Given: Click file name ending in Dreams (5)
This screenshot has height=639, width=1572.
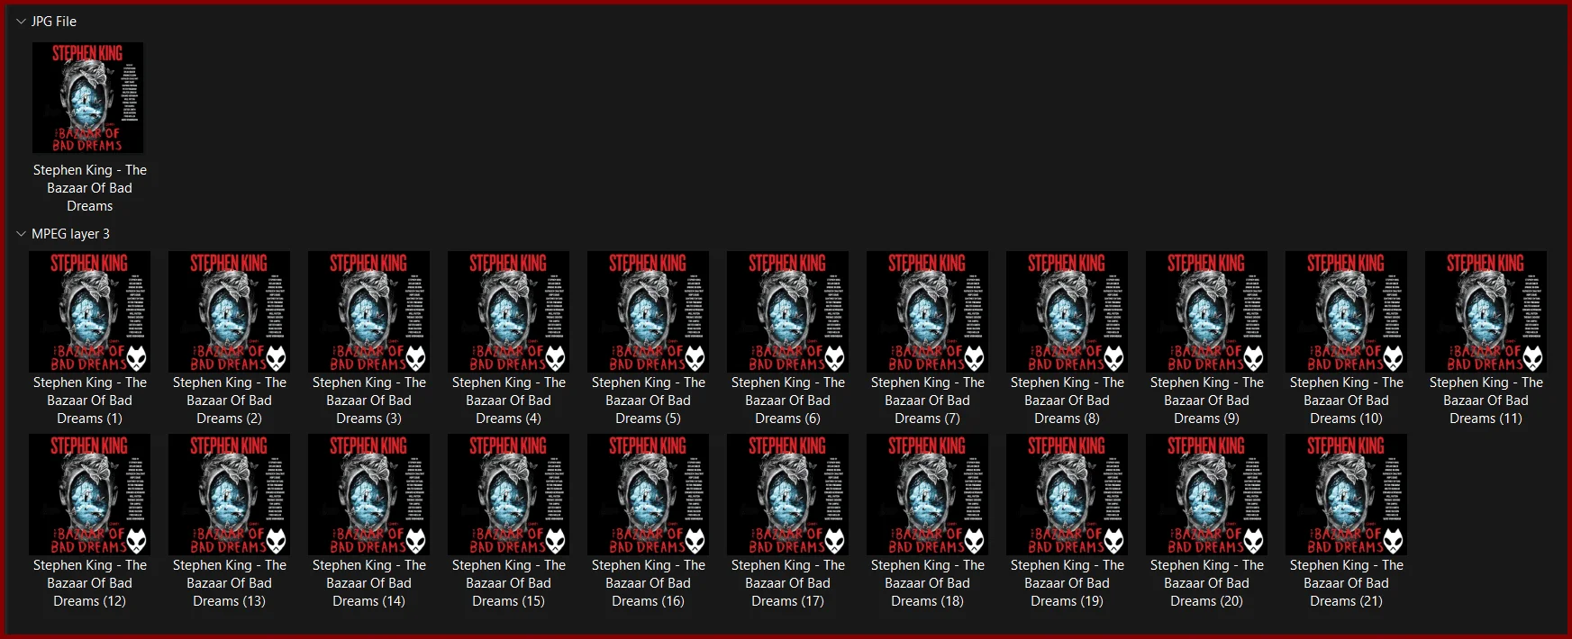Looking at the screenshot, I should click(648, 400).
